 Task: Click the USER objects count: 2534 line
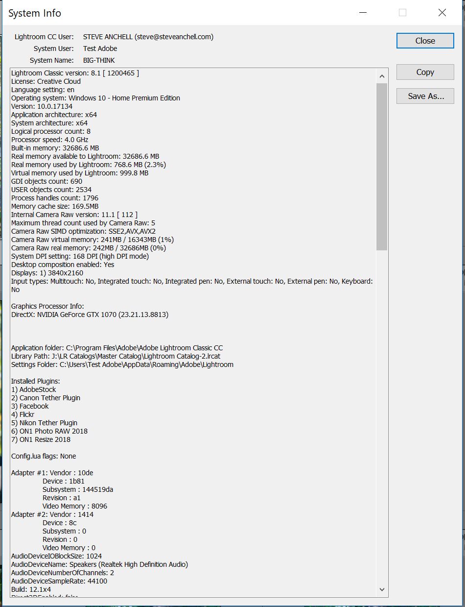[51, 190]
